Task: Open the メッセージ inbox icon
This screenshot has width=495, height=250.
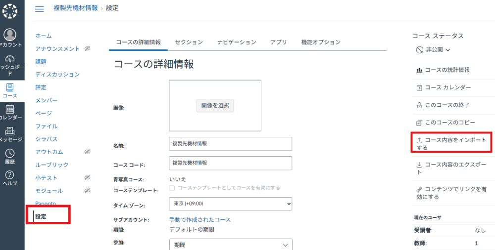Action: pyautogui.click(x=10, y=131)
